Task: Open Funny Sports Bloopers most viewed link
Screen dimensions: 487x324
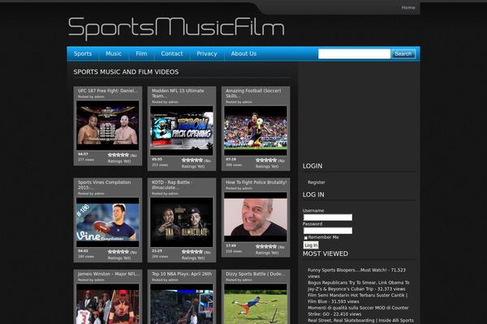Action: [356, 273]
